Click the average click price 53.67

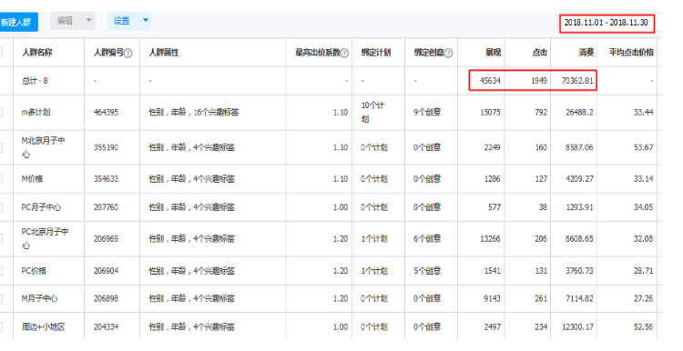(643, 147)
